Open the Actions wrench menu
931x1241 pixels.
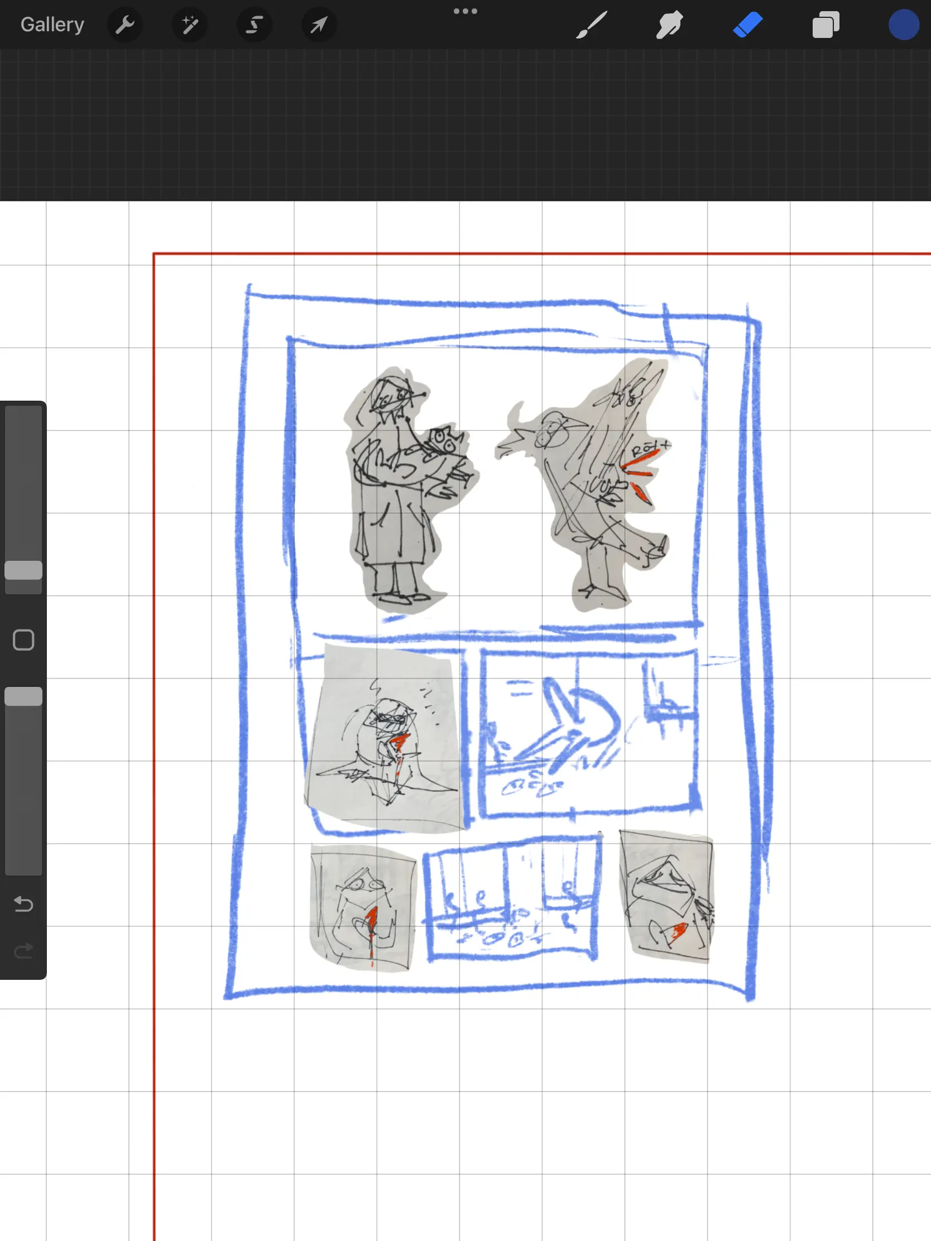[124, 25]
